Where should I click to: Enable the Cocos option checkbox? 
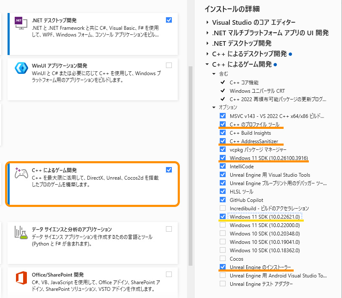pos(223,259)
